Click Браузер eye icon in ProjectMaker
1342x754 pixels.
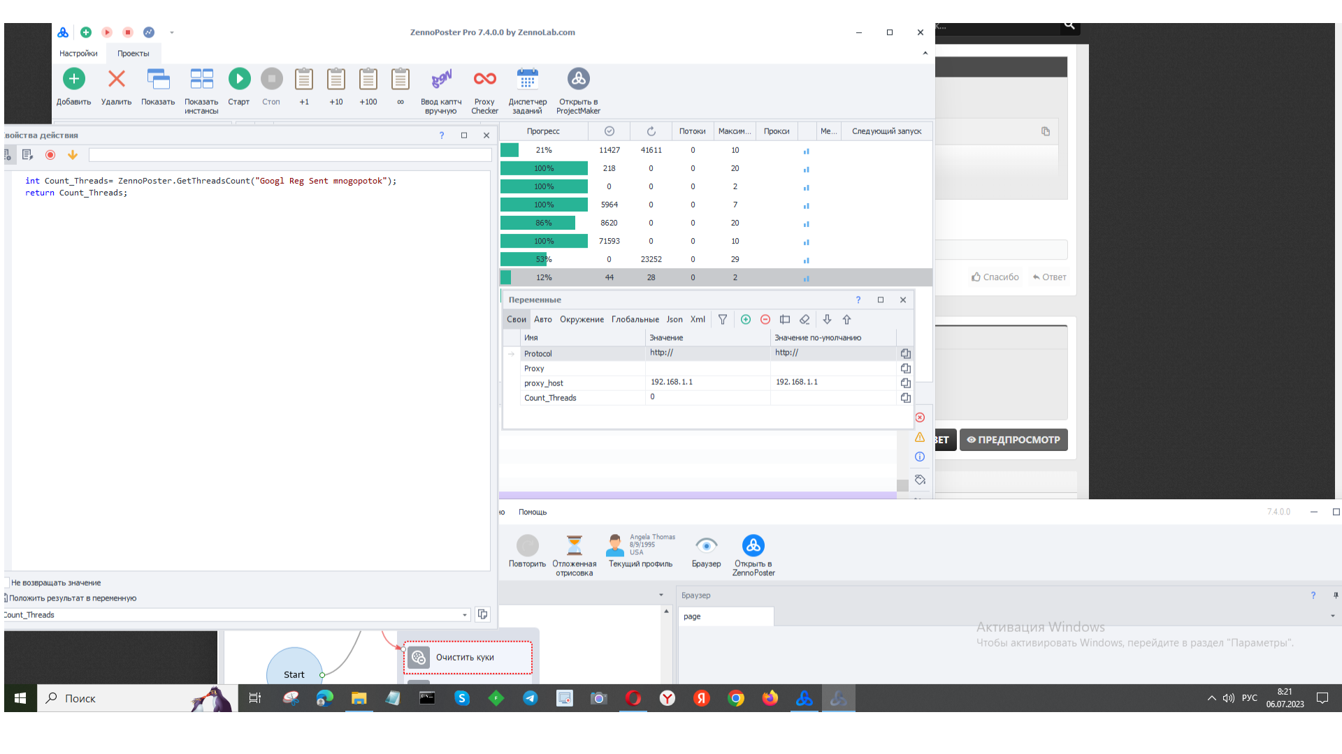coord(707,545)
